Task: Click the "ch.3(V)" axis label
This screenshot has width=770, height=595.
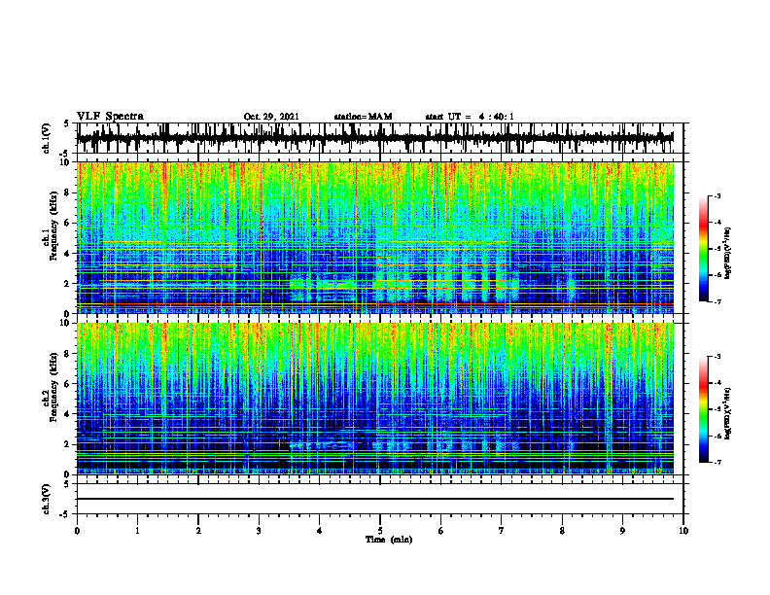Action: [46, 499]
